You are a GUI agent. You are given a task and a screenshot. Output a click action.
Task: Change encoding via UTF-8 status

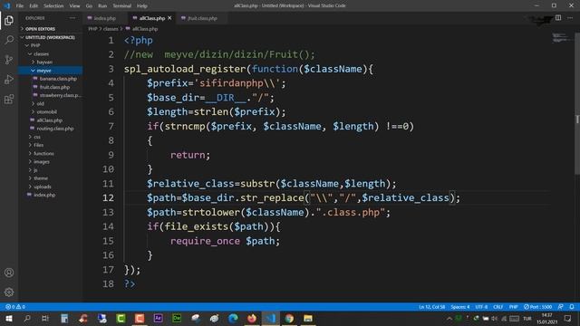point(481,307)
